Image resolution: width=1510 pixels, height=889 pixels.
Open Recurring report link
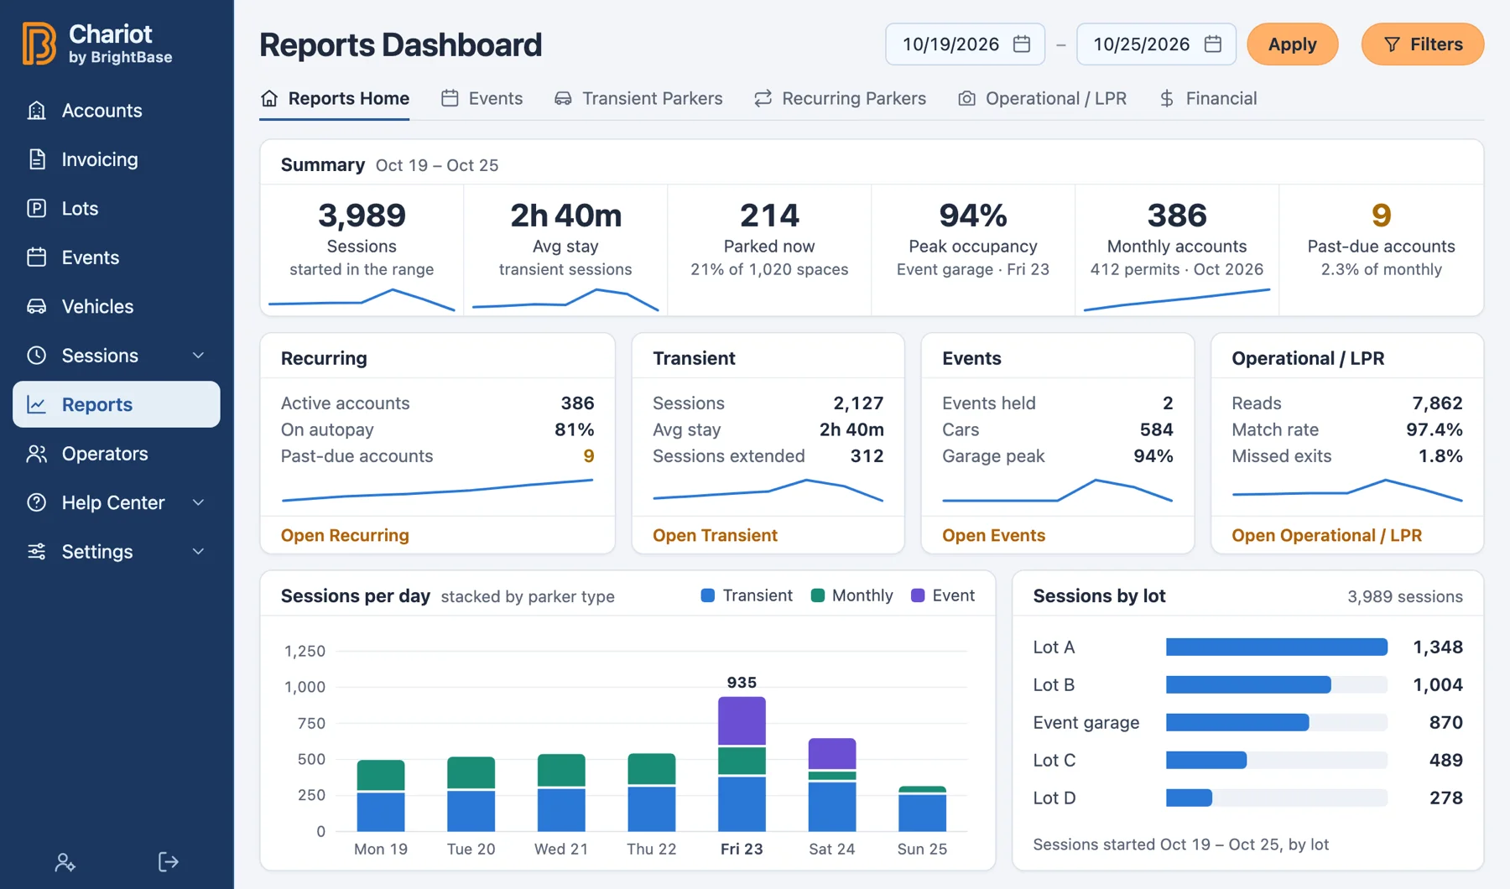point(345,535)
